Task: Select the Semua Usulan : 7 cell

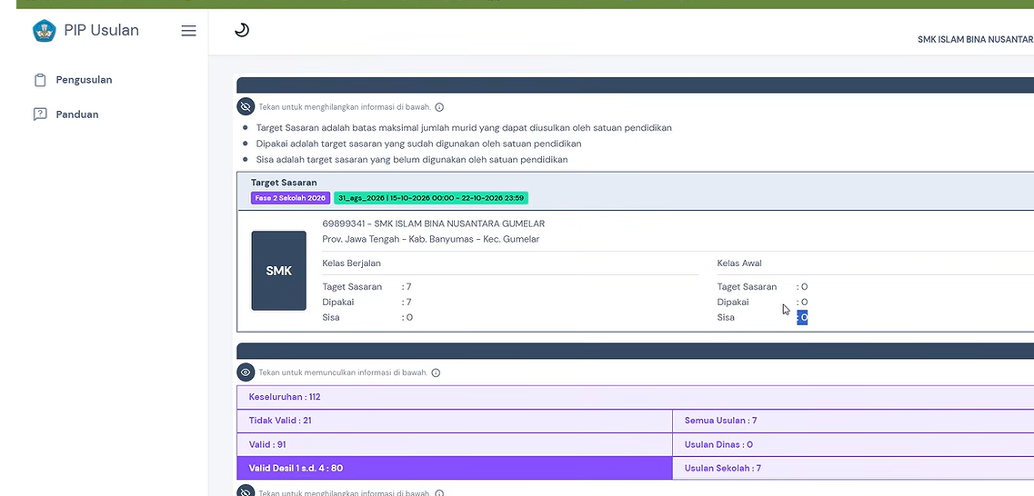Action: 853,421
